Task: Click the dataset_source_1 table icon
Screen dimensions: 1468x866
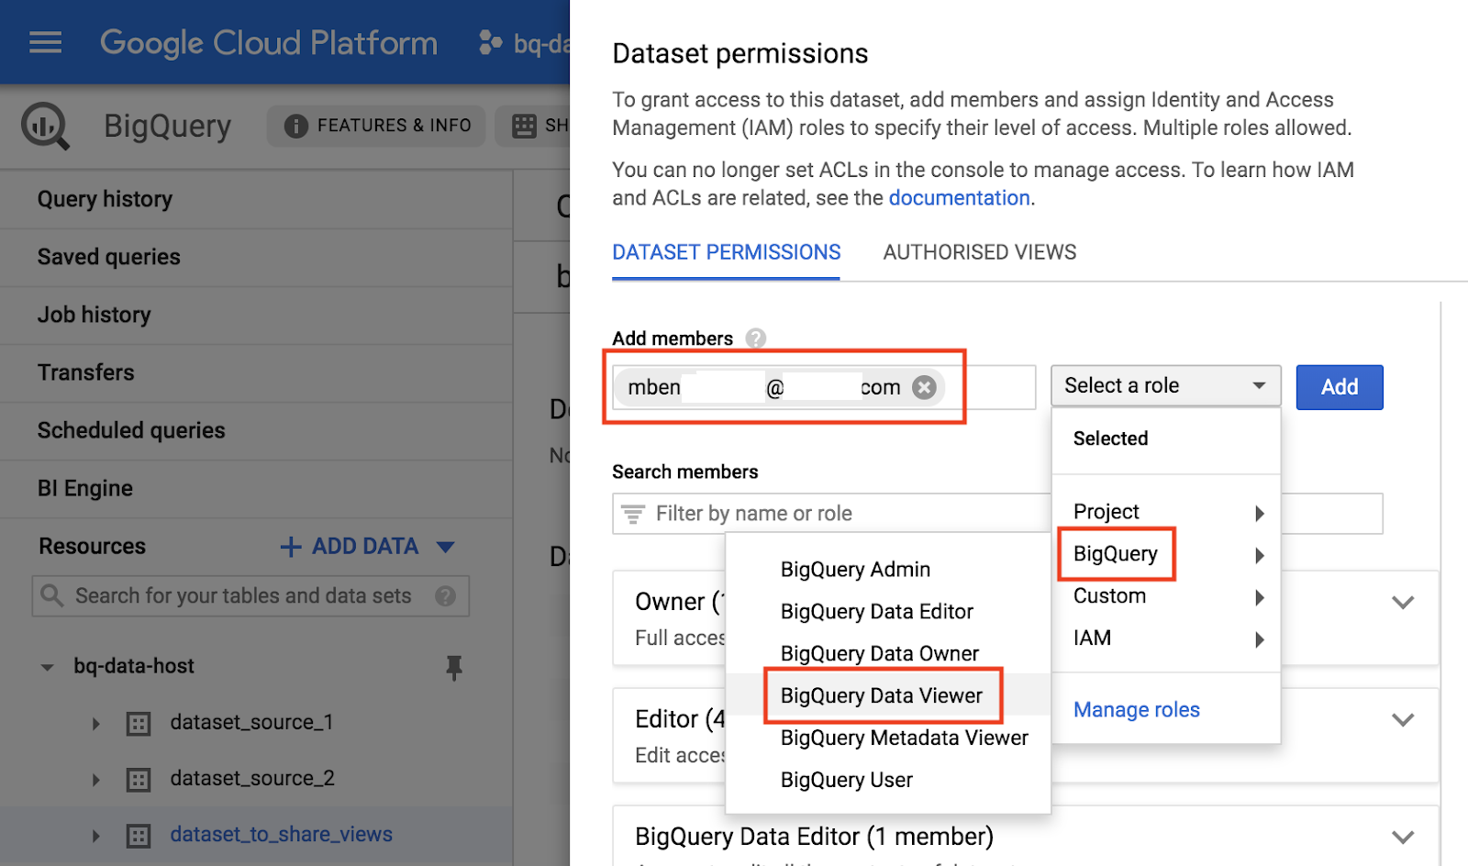Action: tap(138, 724)
